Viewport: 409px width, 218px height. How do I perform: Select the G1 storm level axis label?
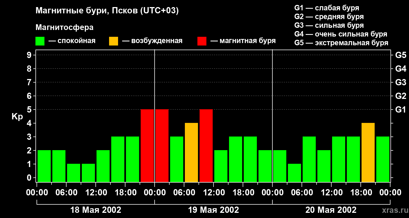401,110
